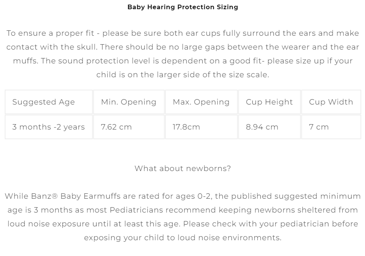365x256 pixels.
Task: Select the 3 months -2 years cell
Action: click(48, 127)
